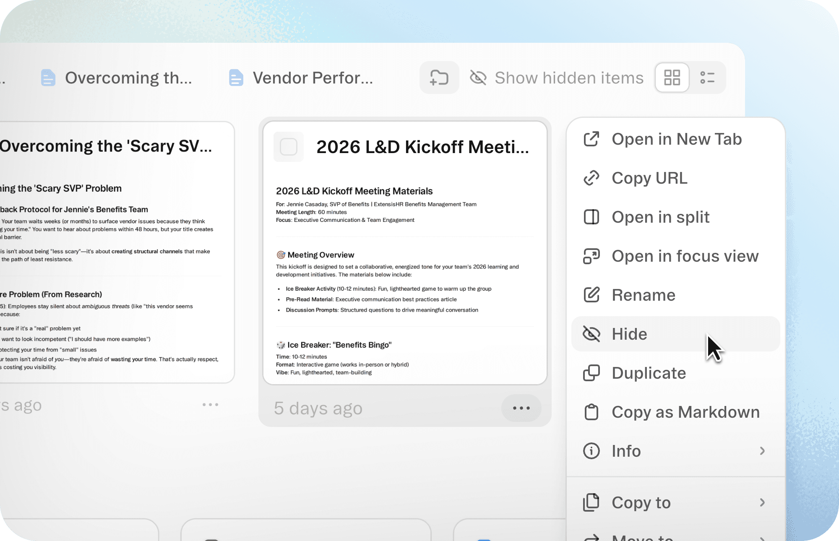Open more options on Scary SVP card
Image resolution: width=839 pixels, height=541 pixels.
(210, 405)
